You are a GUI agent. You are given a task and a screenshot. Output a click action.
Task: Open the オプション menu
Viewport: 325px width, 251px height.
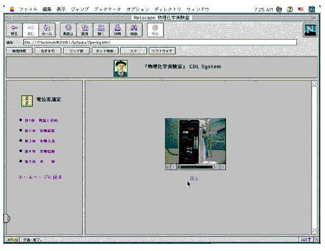(138, 9)
